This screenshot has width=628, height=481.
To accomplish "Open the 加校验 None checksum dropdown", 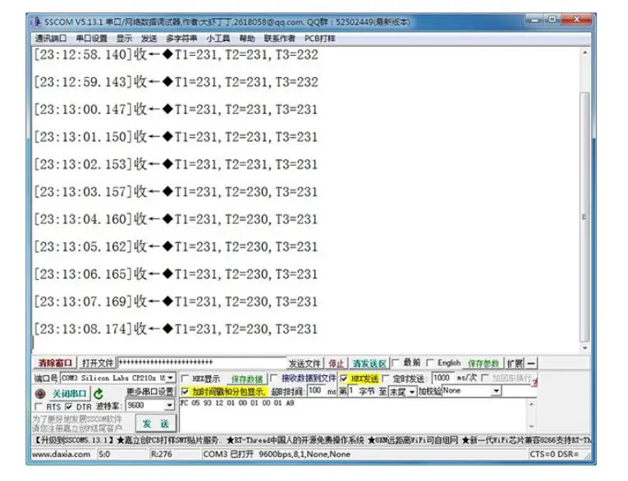I will point(496,391).
